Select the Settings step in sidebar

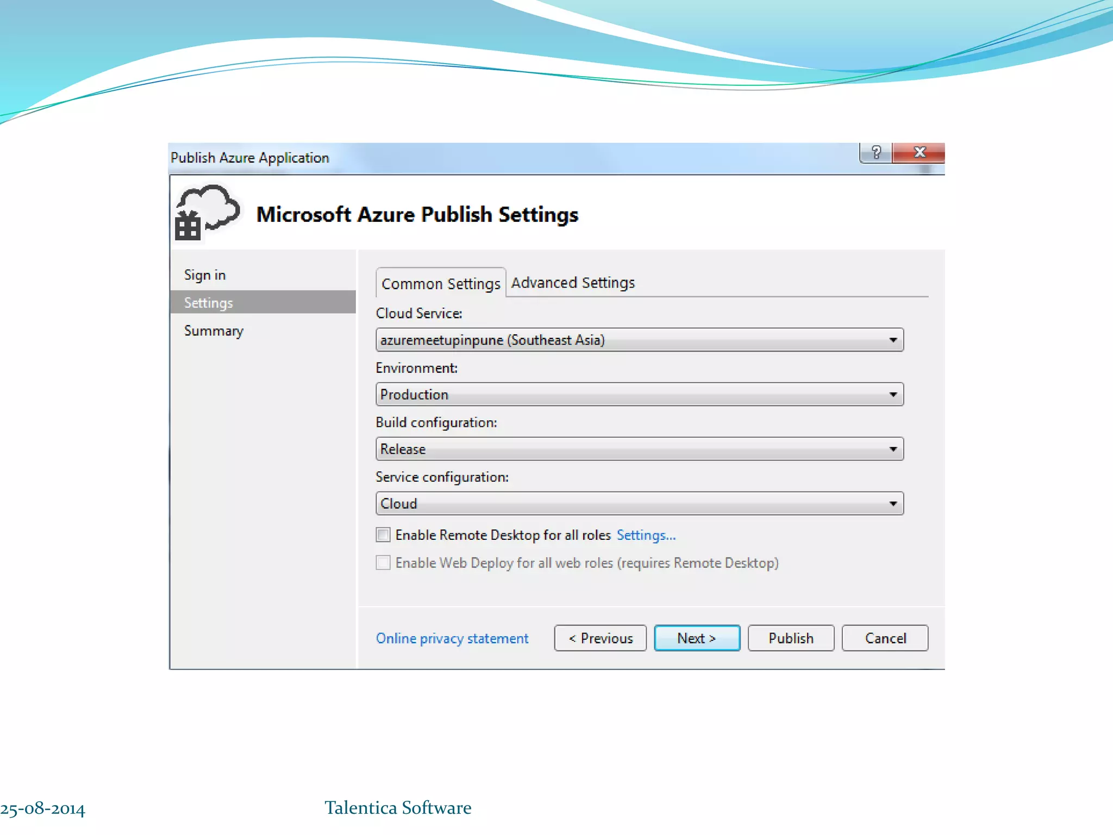[209, 303]
